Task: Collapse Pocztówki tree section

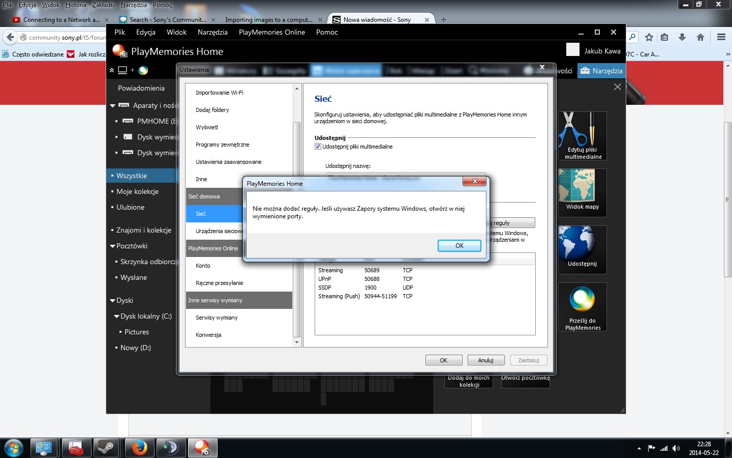Action: tap(113, 246)
